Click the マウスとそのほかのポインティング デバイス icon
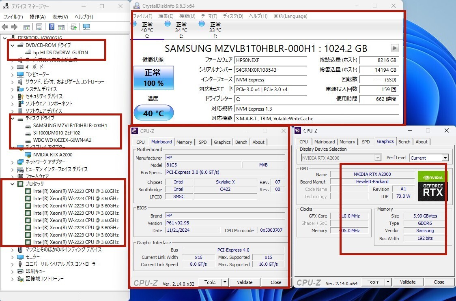Image resolution: width=456 pixels, height=301 pixels. tap(20, 250)
